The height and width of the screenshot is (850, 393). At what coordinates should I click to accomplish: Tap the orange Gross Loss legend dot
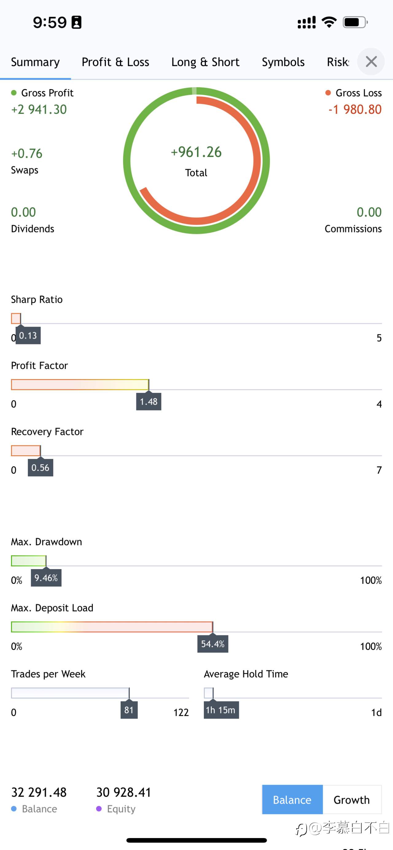point(328,93)
